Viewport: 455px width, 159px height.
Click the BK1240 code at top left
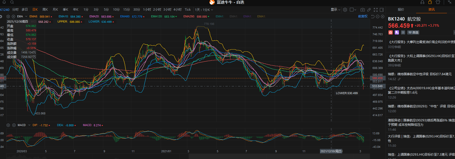point(5,10)
